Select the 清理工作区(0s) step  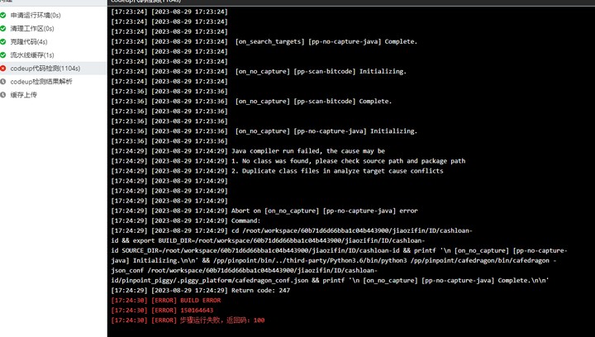point(53,28)
